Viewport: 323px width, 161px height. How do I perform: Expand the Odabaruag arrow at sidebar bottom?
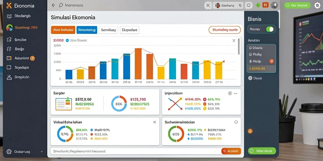click(41, 152)
